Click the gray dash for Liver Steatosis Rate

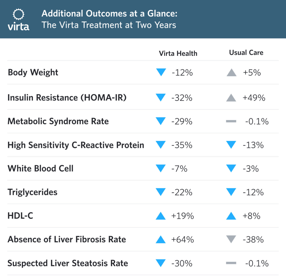(231, 263)
